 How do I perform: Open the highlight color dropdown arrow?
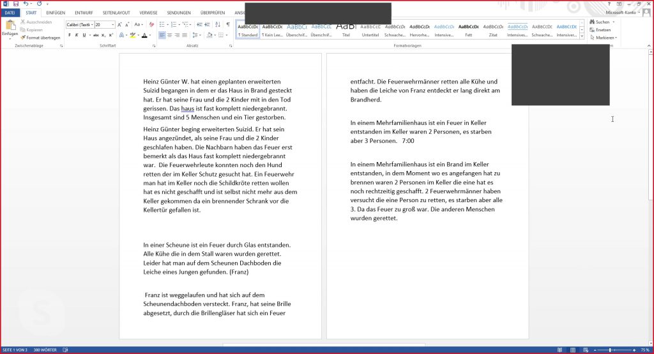click(x=138, y=36)
